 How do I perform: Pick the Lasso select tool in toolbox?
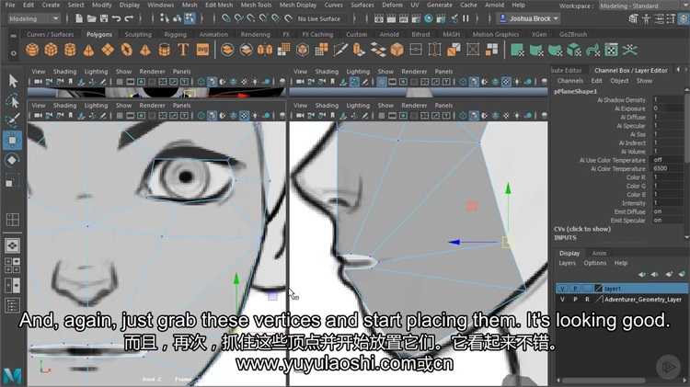(13, 100)
